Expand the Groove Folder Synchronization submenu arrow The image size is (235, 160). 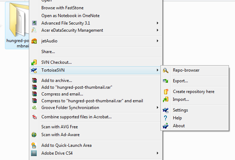point(158,107)
